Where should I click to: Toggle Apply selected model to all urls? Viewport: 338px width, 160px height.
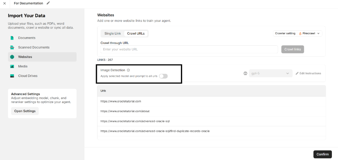(x=163, y=76)
